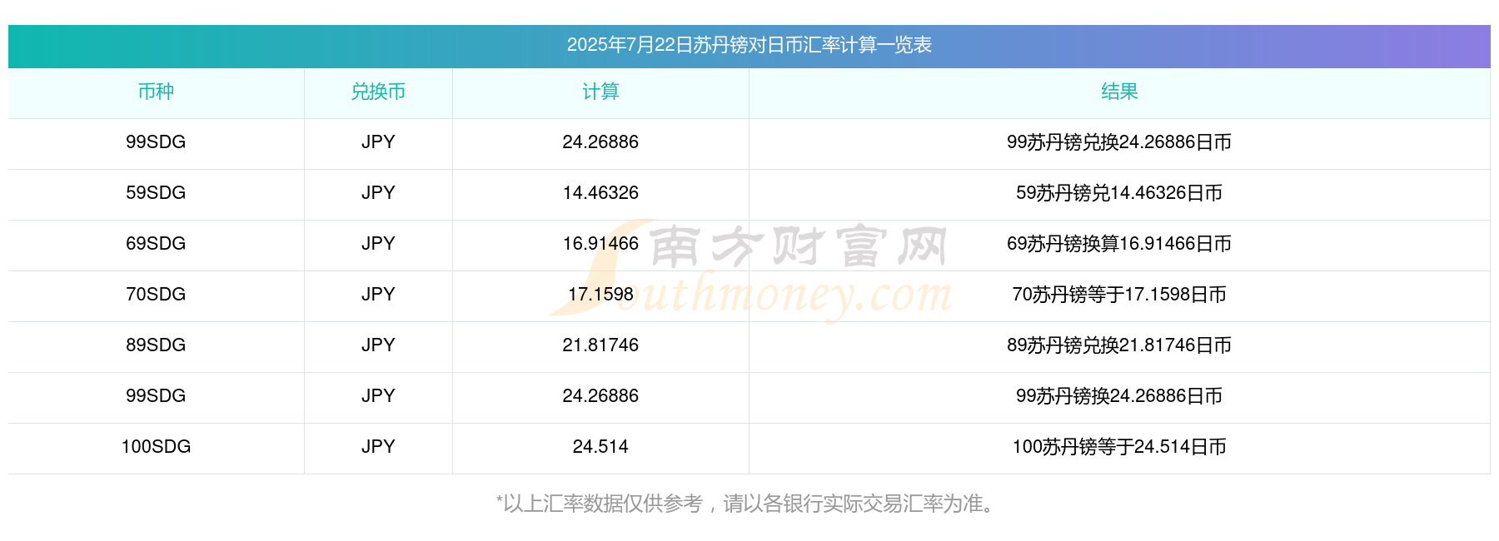
Task: Click result "99苏丹镑换24.26886日币"
Action: (1119, 396)
